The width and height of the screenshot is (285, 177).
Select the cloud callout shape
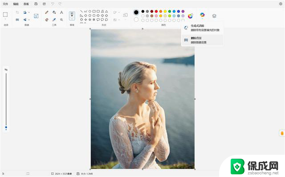(x=106, y=20)
